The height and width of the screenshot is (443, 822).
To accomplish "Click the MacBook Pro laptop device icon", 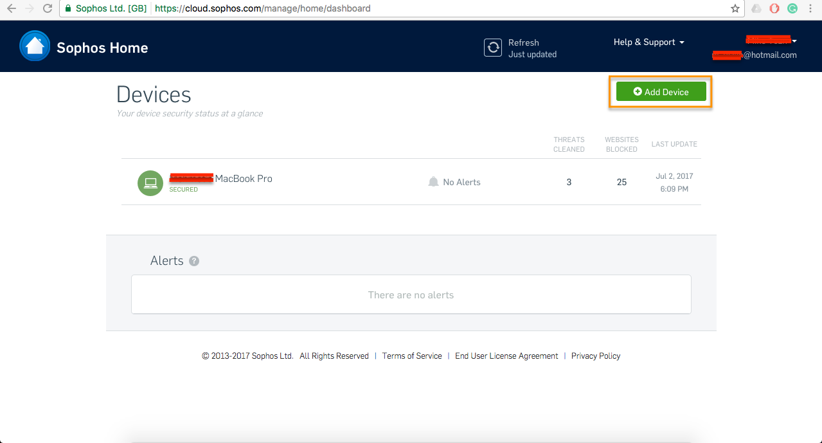I will (x=150, y=183).
